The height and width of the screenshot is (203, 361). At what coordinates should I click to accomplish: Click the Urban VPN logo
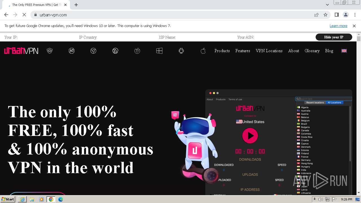click(21, 51)
